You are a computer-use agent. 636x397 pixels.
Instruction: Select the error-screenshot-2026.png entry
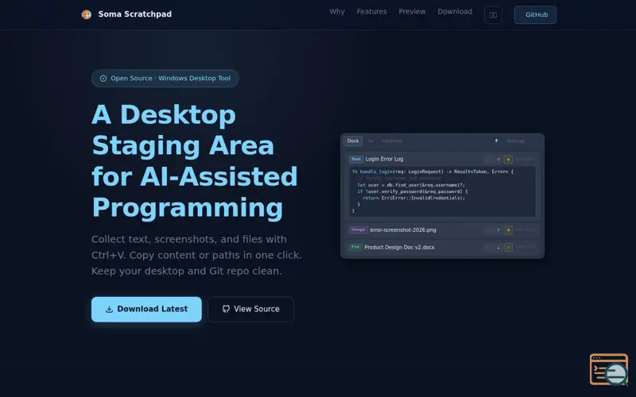point(403,230)
